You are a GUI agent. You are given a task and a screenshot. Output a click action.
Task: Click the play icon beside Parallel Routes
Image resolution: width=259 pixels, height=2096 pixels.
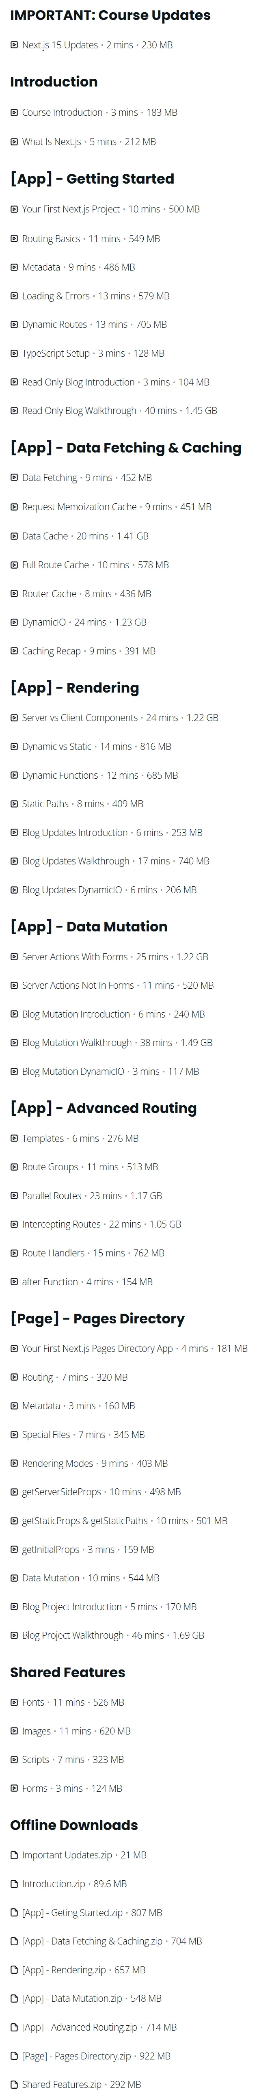click(x=14, y=1195)
